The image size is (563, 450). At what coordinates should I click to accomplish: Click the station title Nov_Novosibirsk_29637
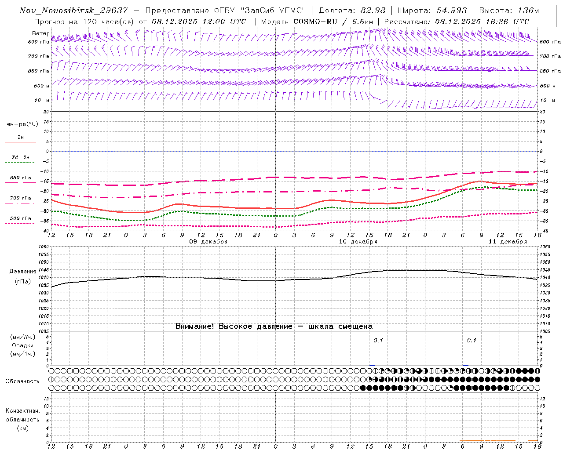tap(73, 11)
